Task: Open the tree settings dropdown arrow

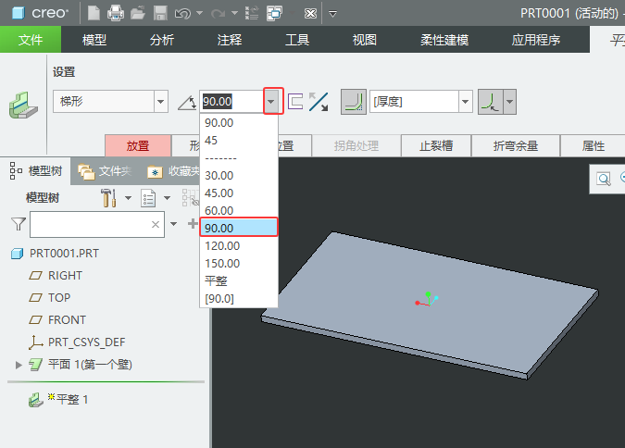Action: click(x=128, y=198)
